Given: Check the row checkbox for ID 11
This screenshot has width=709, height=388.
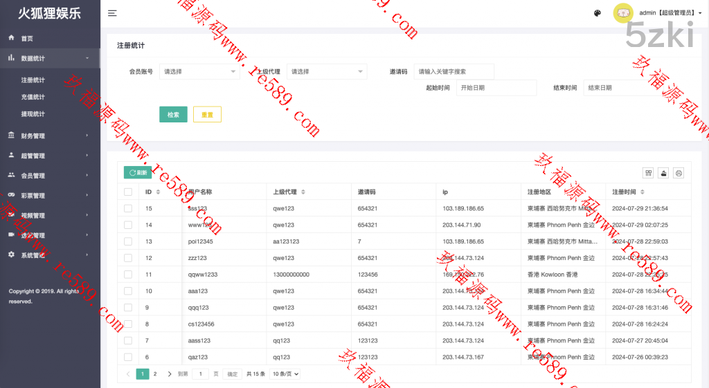Looking at the screenshot, I should click(128, 275).
